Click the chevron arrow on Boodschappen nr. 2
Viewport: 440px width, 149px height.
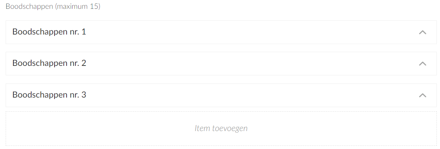pos(422,64)
